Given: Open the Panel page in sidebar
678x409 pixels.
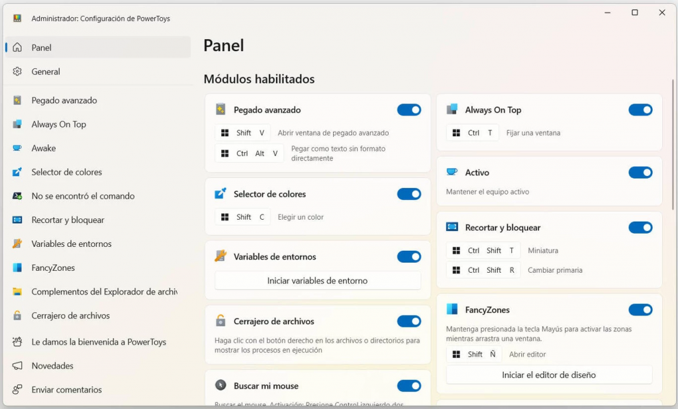Looking at the screenshot, I should [42, 48].
